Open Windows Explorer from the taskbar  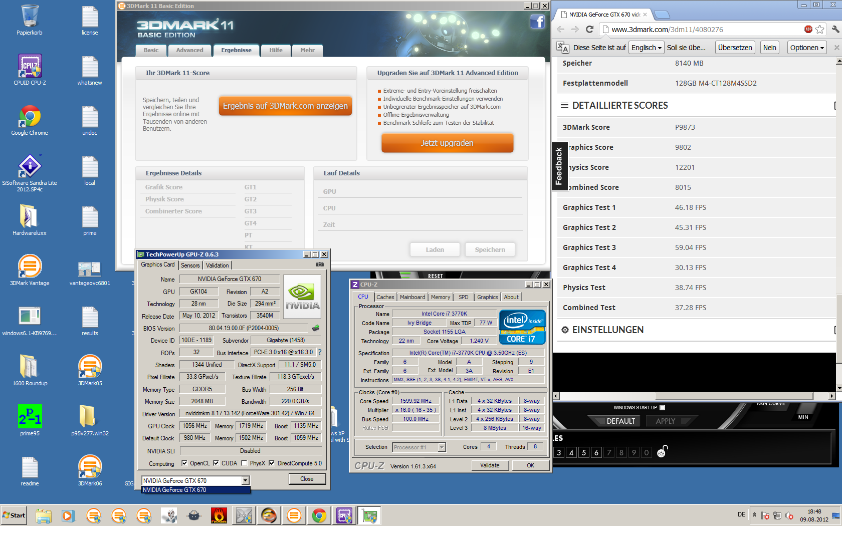pos(44,515)
